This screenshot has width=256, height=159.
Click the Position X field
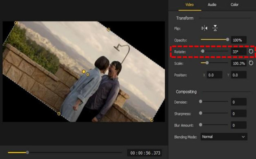click(x=214, y=75)
